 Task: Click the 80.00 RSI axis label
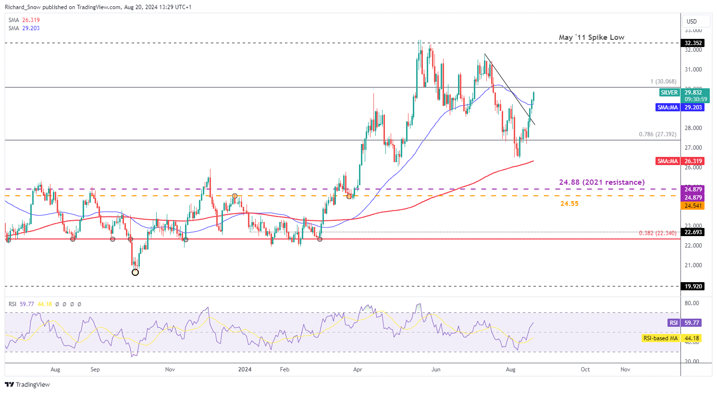[x=692, y=303]
